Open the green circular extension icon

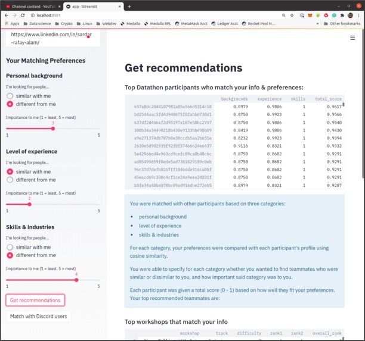tap(334, 15)
